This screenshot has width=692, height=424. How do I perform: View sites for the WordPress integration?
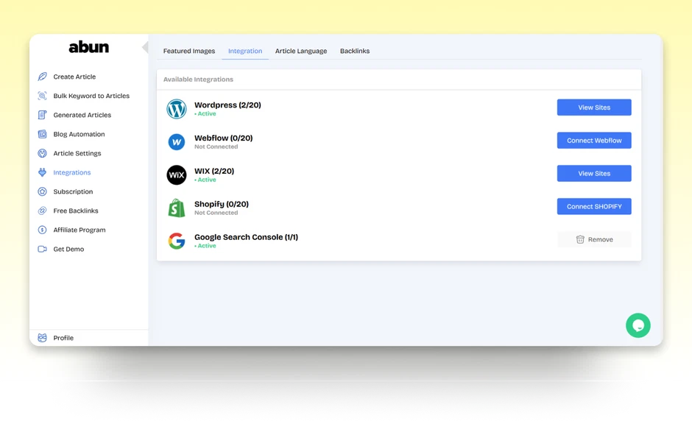[x=593, y=107]
